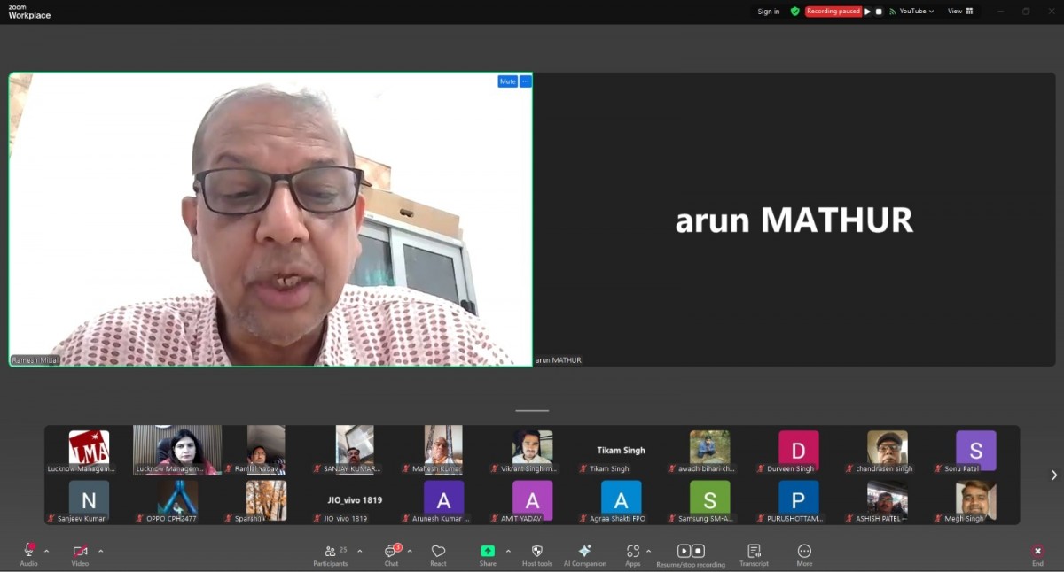This screenshot has width=1064, height=572.
Task: Click the red End meeting button
Action: point(1037,551)
